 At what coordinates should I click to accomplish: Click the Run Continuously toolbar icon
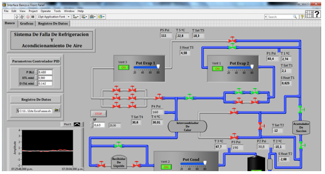click(22, 17)
